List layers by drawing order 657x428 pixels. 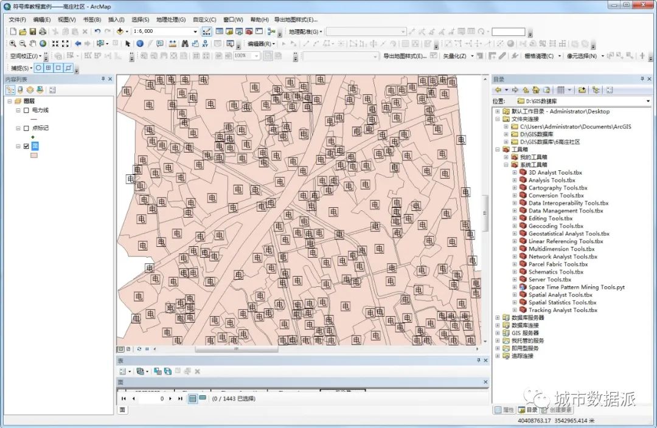(10, 90)
